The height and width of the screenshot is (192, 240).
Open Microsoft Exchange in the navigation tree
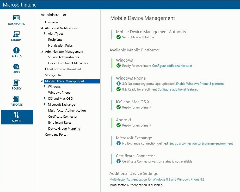61,105
